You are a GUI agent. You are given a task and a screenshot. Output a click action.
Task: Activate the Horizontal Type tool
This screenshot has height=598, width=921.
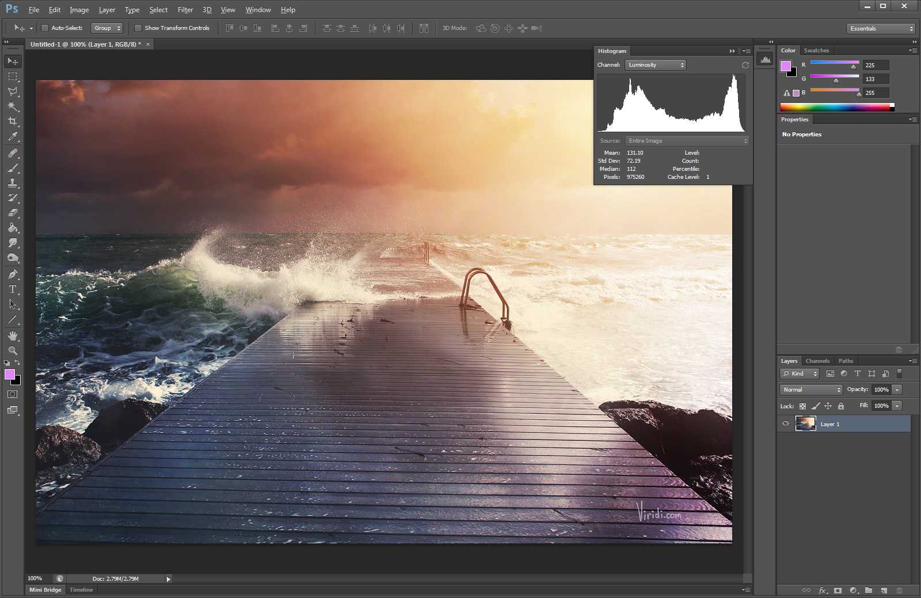(x=13, y=289)
